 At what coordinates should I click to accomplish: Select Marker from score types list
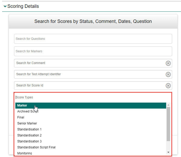pos(22,105)
